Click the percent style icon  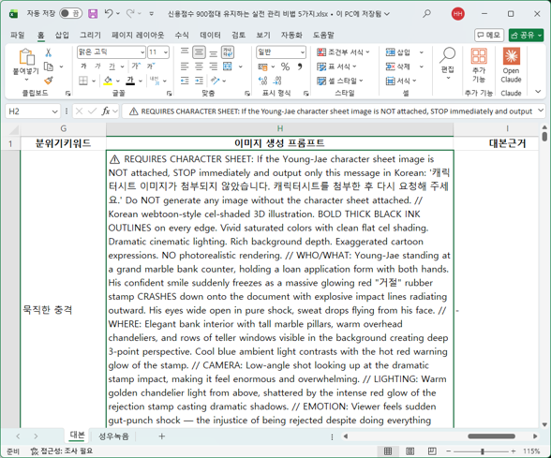285,66
